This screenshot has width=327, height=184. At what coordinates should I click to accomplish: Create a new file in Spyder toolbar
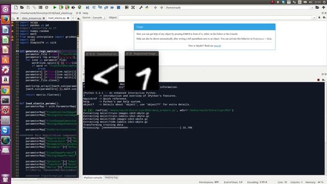16,8
